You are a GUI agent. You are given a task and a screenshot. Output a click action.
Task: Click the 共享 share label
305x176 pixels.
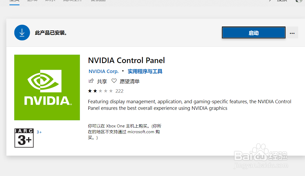pos(102,81)
